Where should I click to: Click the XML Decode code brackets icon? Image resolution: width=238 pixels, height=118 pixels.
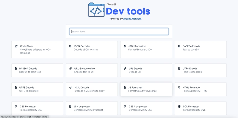[71, 87]
